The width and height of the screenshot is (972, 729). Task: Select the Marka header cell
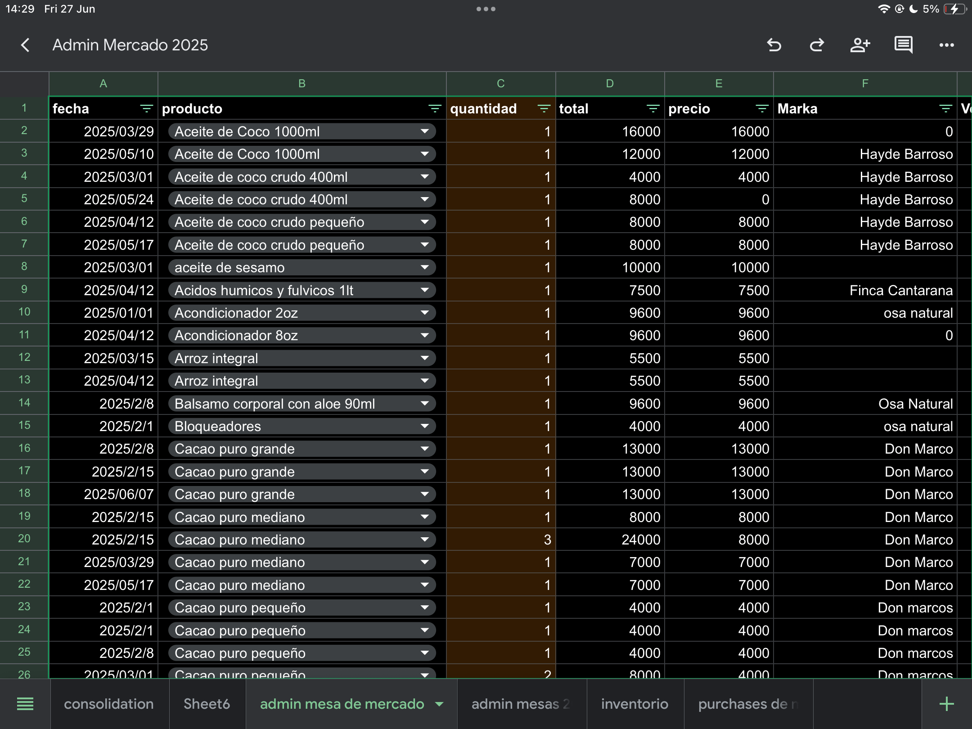pyautogui.click(x=865, y=108)
